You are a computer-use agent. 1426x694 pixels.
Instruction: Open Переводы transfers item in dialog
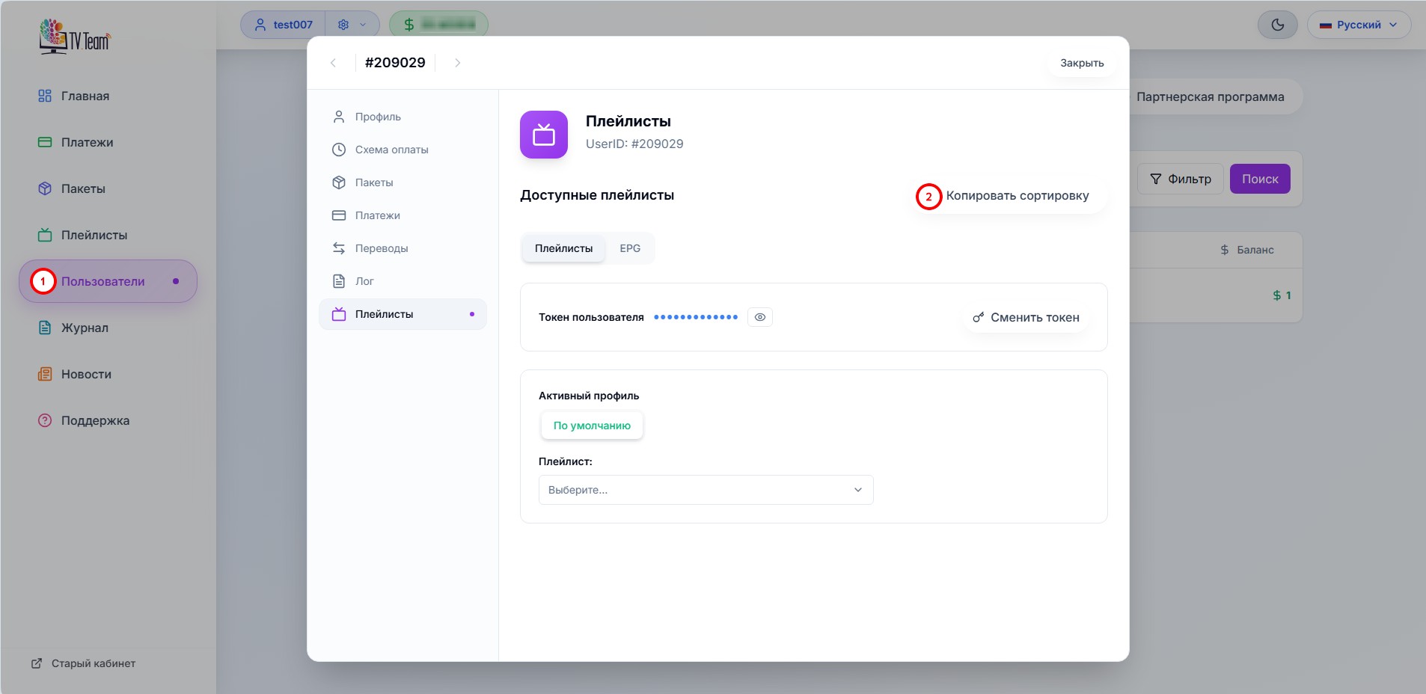point(381,248)
